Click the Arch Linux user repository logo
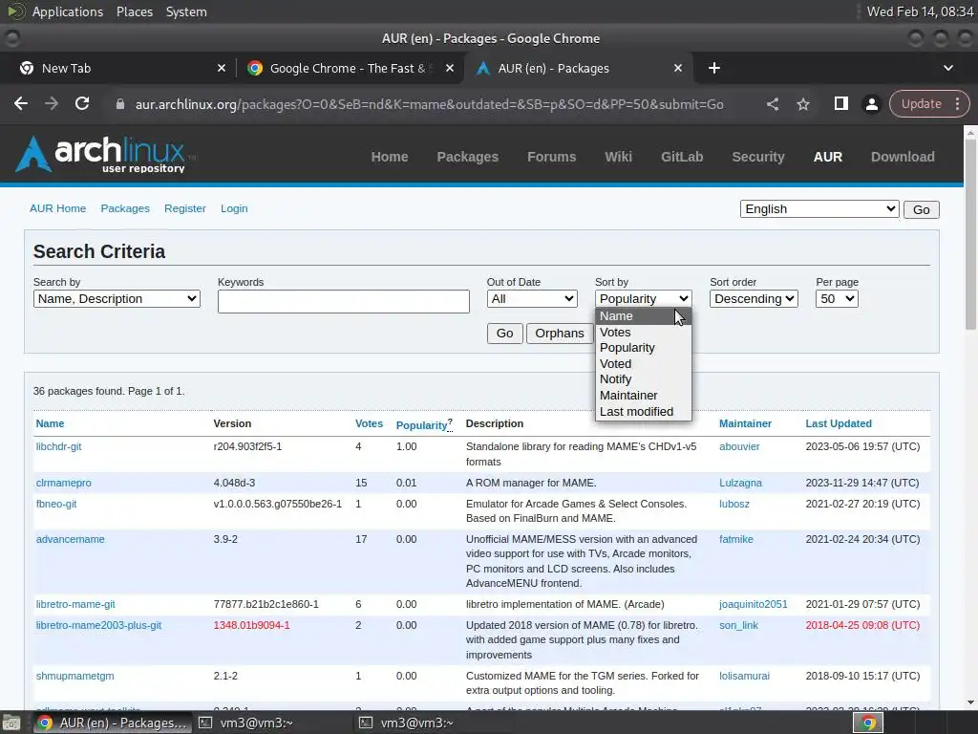Viewport: 978px width, 734px height. coord(103,154)
